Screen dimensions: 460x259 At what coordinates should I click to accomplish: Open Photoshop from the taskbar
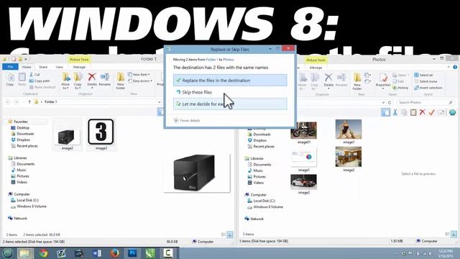pos(132,253)
